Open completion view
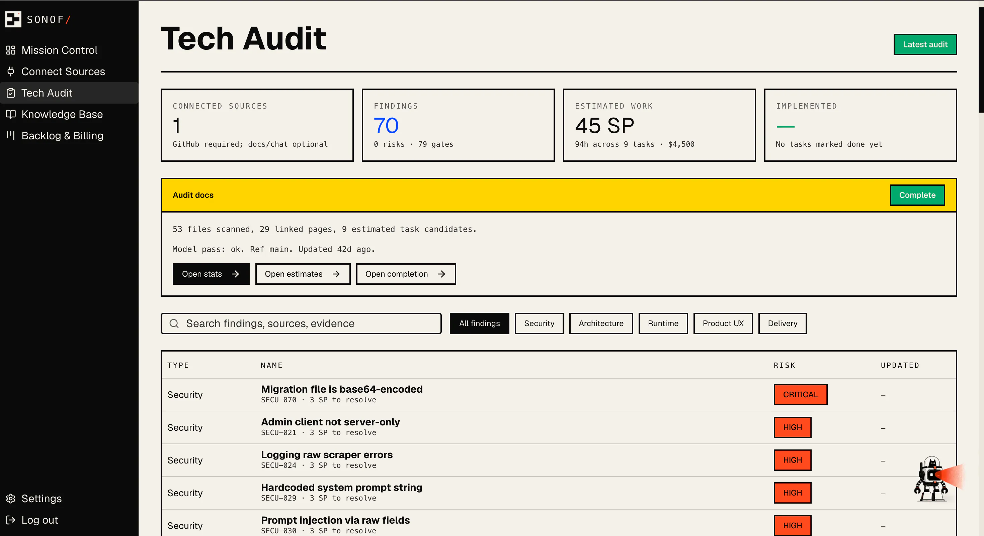Viewport: 984px width, 536px height. click(x=406, y=274)
